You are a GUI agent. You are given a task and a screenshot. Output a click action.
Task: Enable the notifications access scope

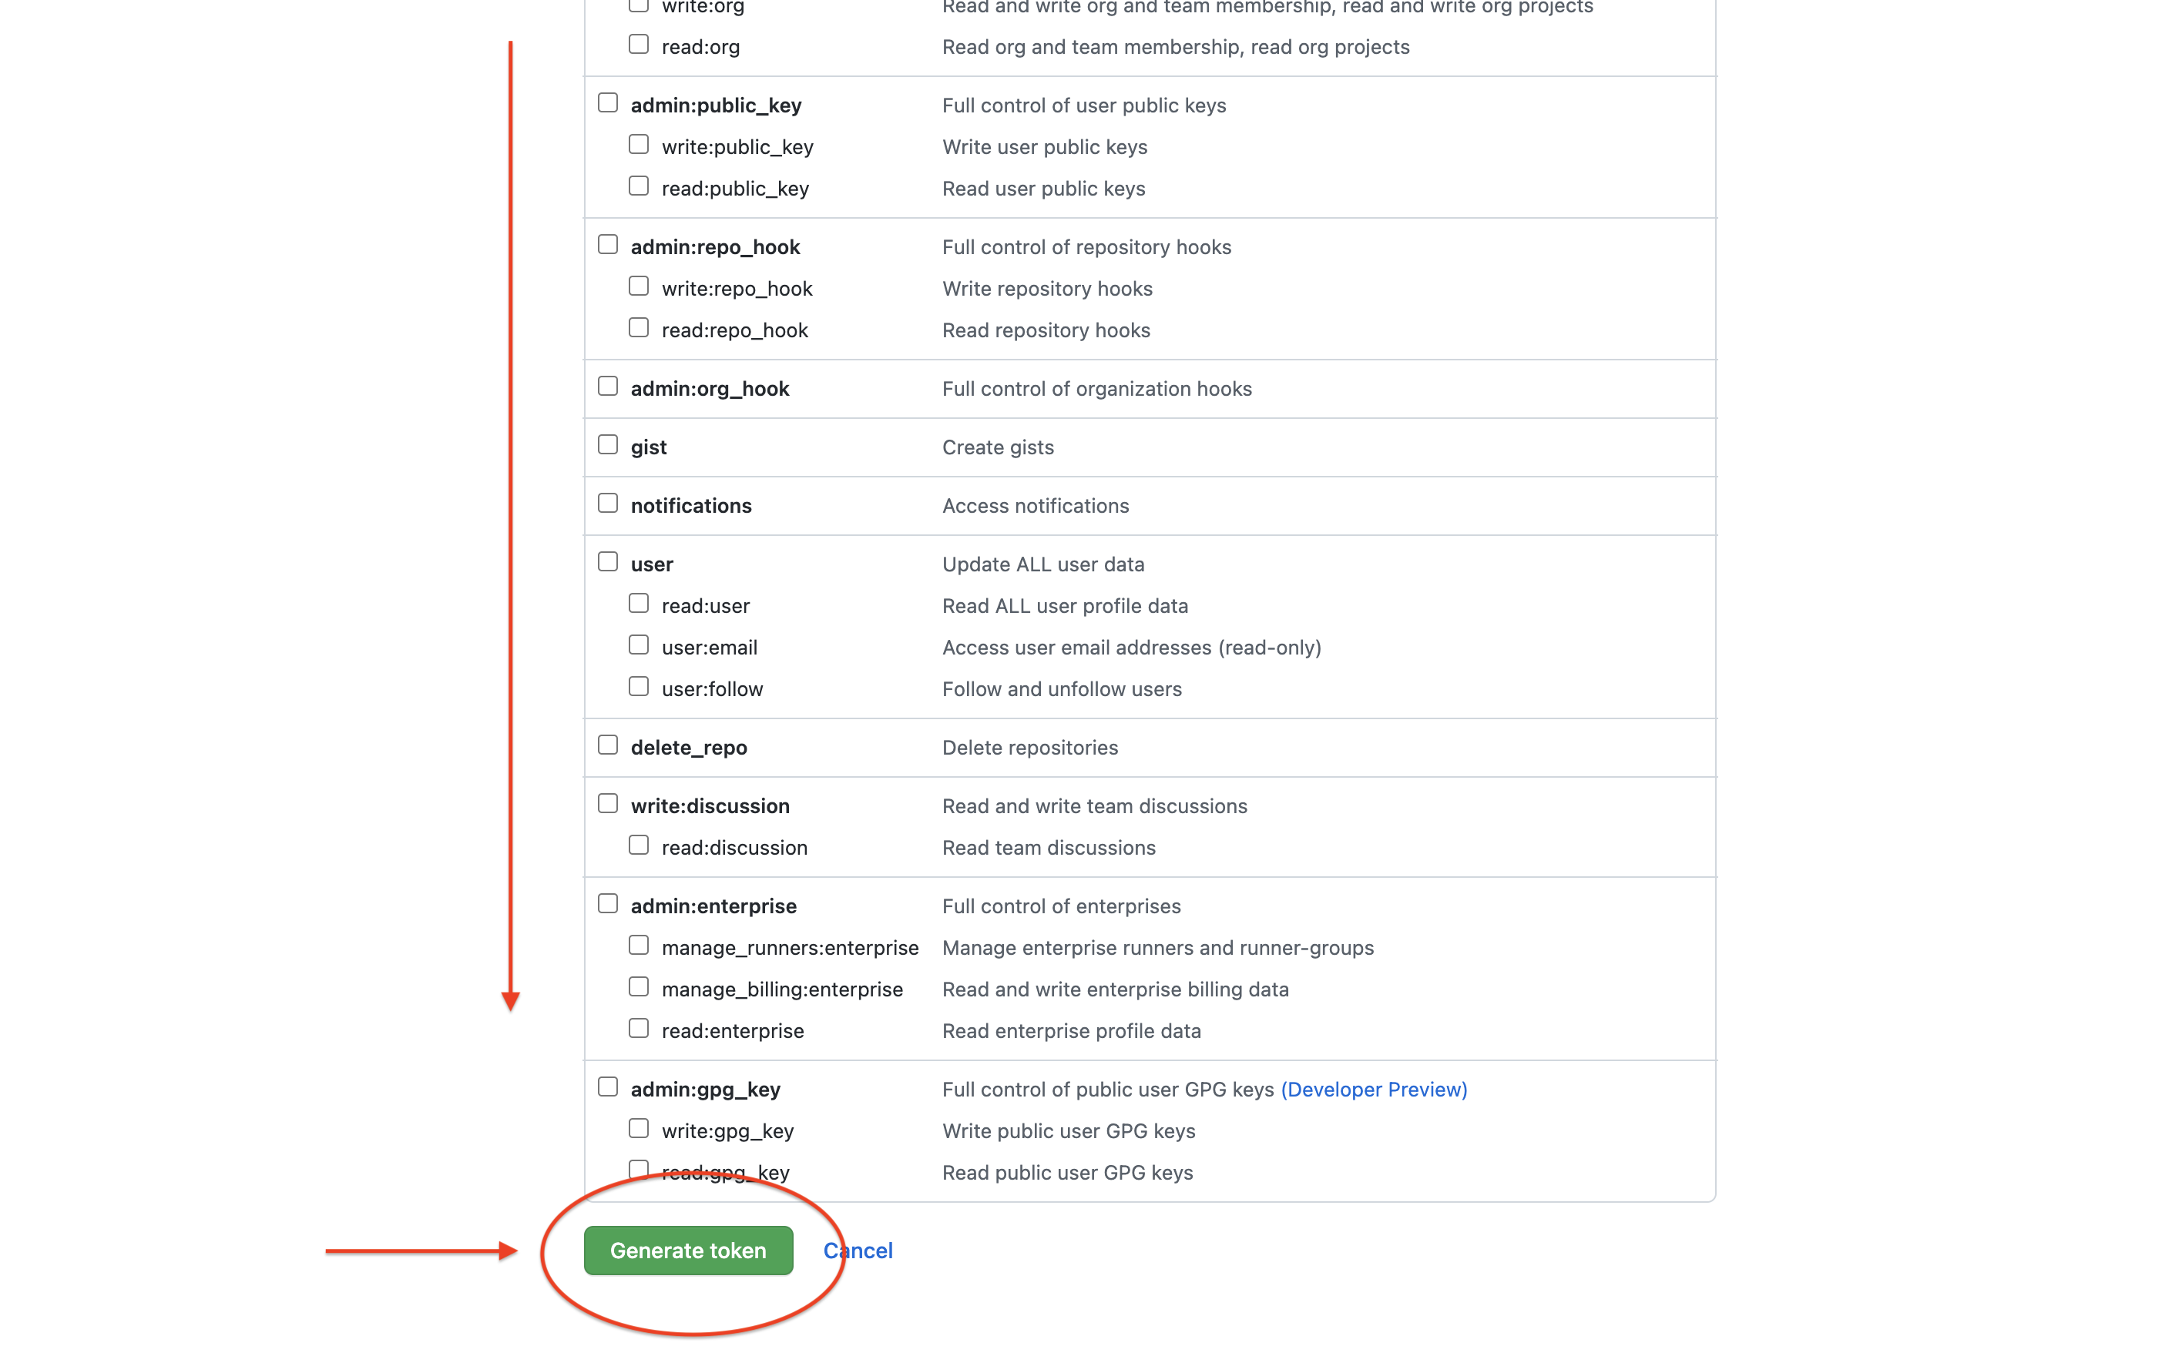tap(608, 502)
